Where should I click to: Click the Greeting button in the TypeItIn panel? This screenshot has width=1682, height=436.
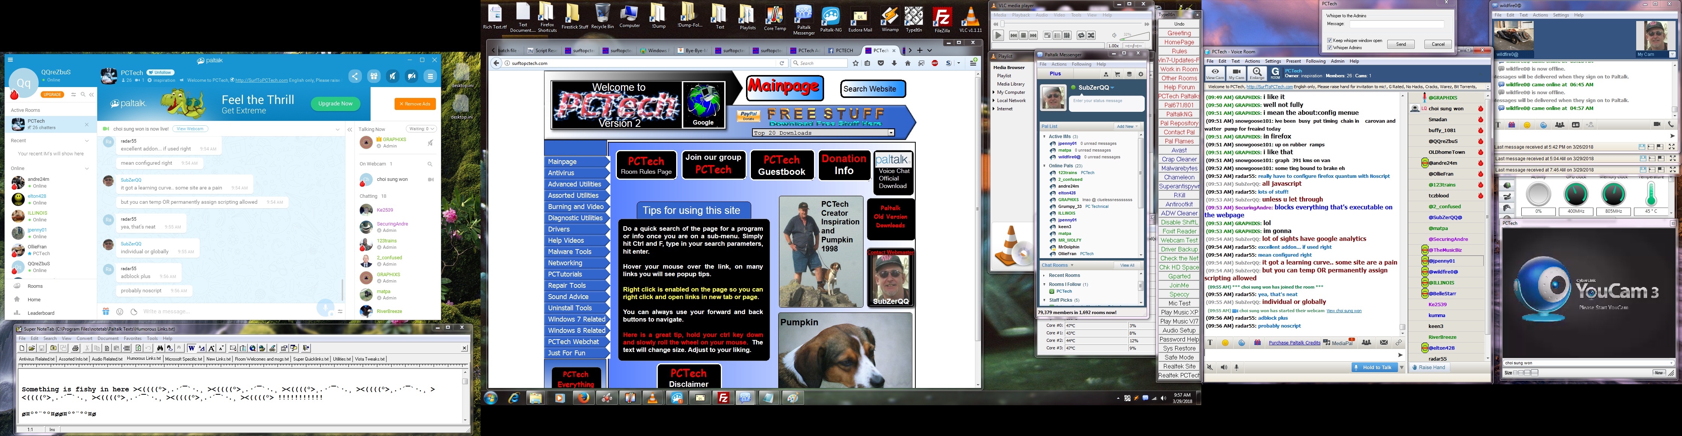pyautogui.click(x=1179, y=33)
